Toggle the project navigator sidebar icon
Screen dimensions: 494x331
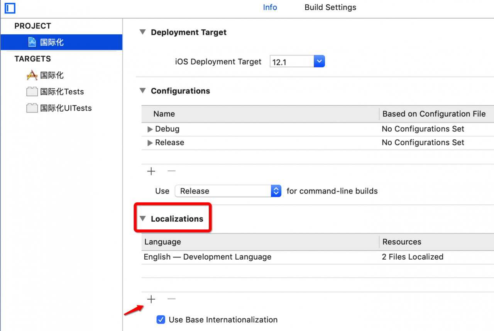coord(10,8)
